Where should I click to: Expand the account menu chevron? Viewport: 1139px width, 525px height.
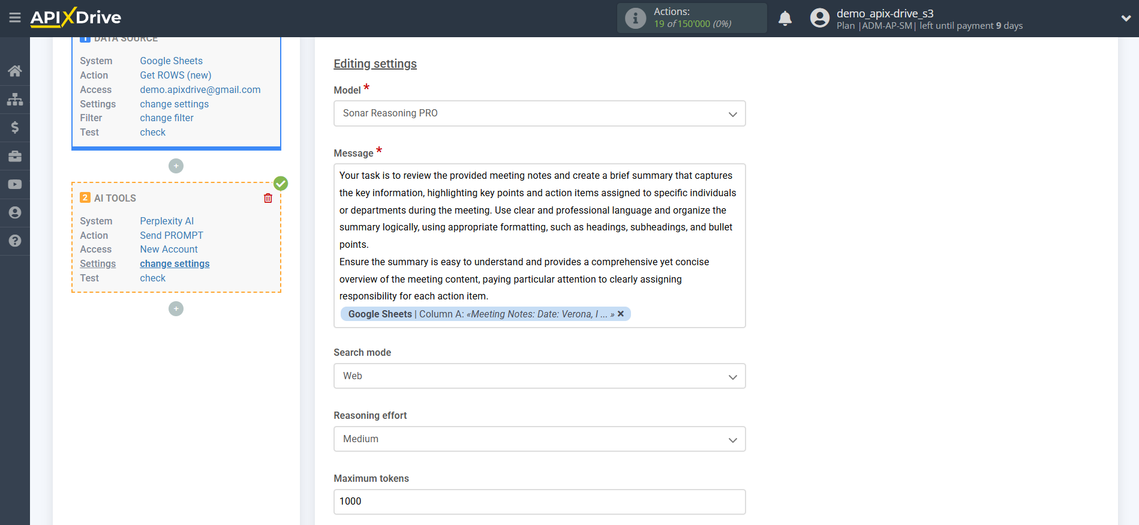click(x=1126, y=19)
